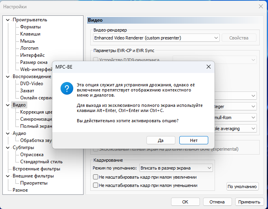Select Стандартный стиль in the tree
The height and width of the screenshot is (209, 268).
pos(41,162)
